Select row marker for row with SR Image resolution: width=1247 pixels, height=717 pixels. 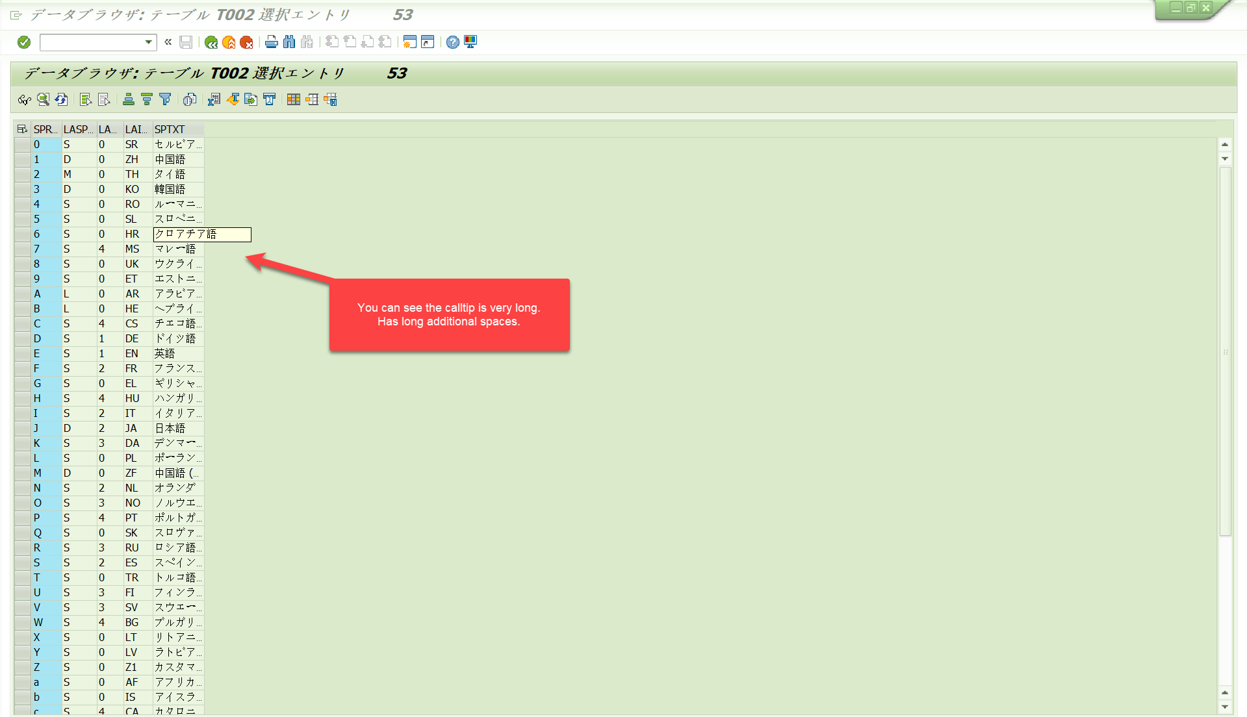click(22, 144)
